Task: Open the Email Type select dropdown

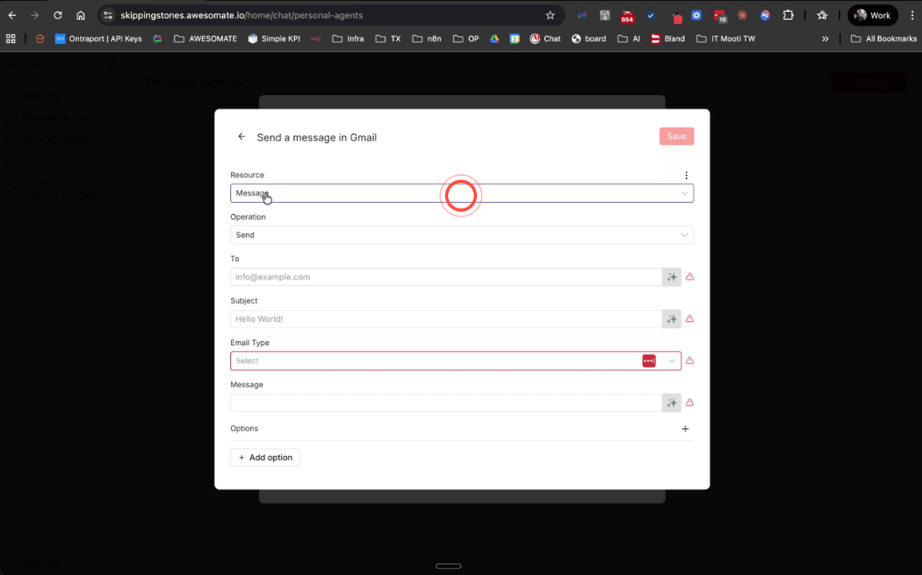Action: [x=671, y=360]
